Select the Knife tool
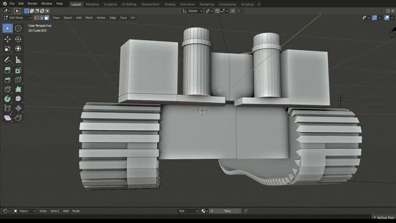This screenshot has width=396, height=223. (7, 89)
